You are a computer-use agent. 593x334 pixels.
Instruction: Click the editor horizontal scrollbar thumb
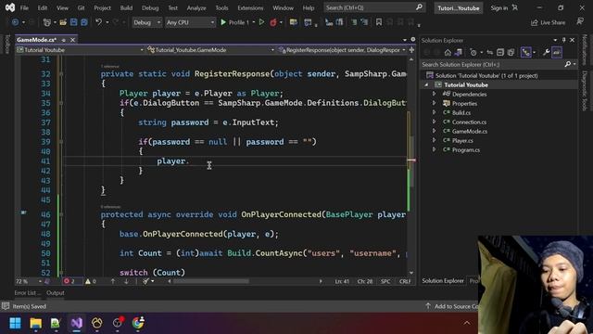point(211,281)
